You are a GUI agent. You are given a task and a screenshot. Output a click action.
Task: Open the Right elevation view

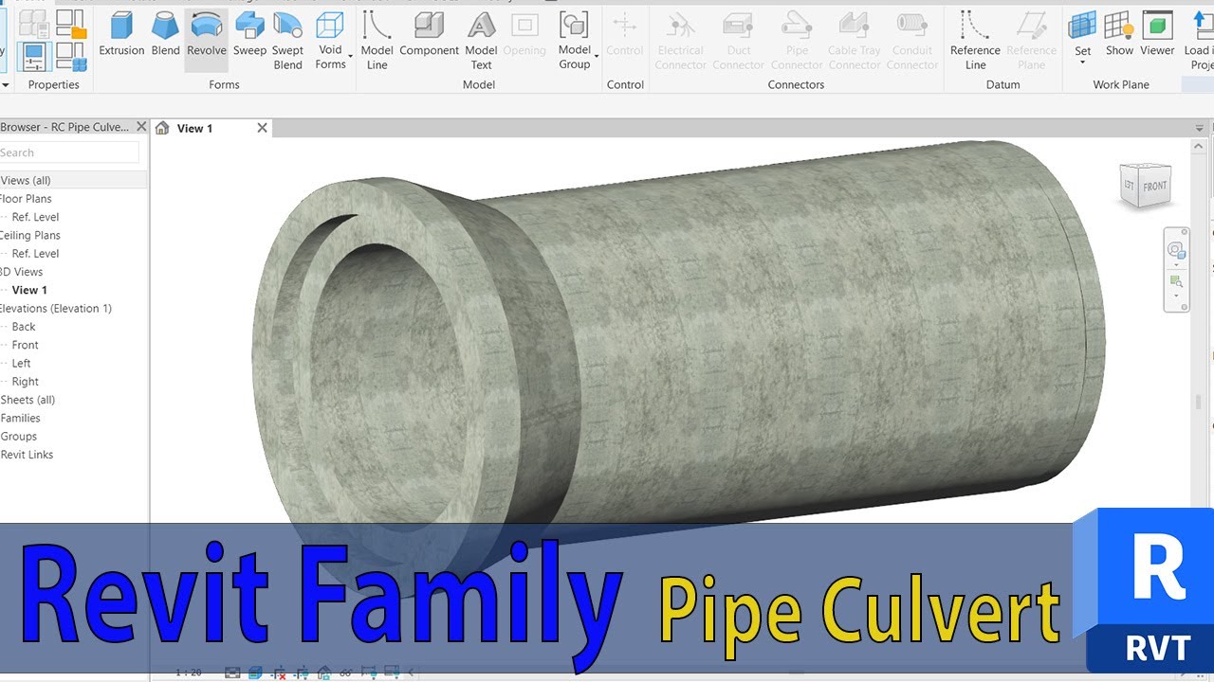pyautogui.click(x=26, y=382)
